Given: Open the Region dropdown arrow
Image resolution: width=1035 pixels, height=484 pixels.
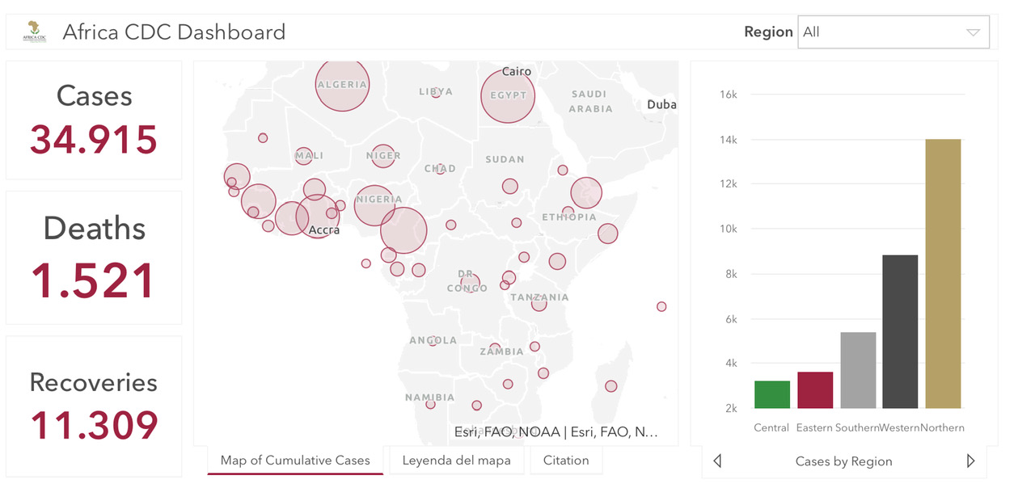Looking at the screenshot, I should [x=973, y=32].
